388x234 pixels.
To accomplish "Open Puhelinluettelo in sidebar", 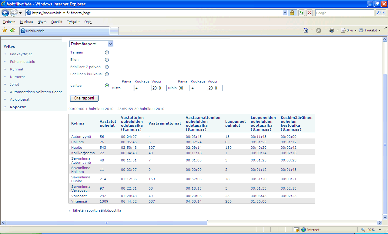I will [22, 62].
